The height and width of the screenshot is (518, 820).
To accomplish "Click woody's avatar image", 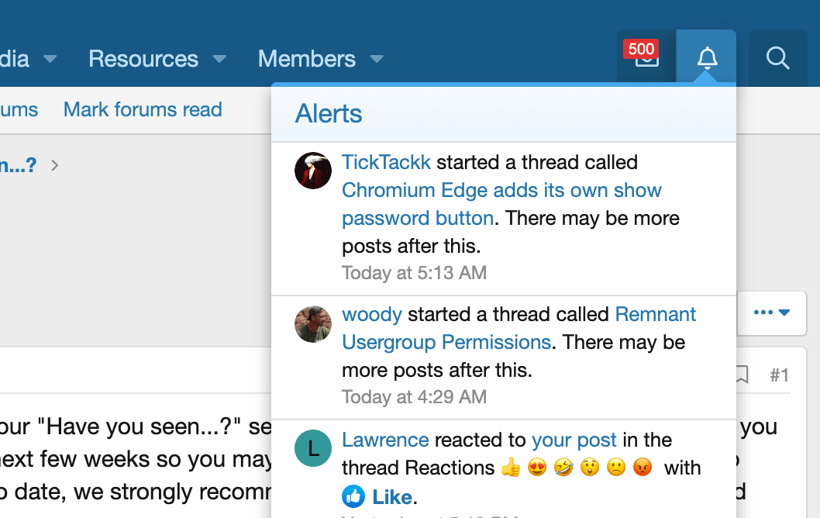I will [x=313, y=323].
